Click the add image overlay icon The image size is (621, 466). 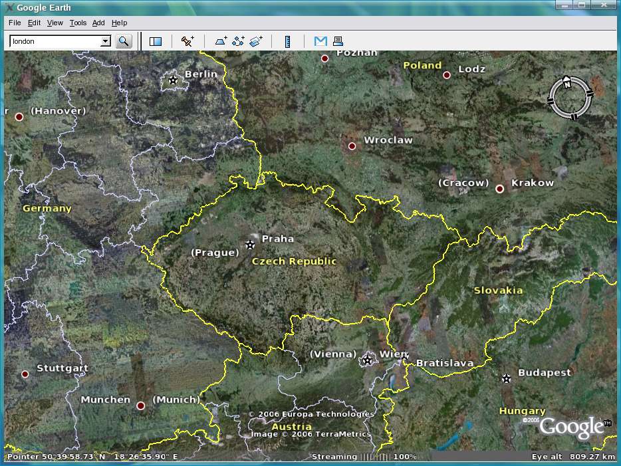coord(256,41)
